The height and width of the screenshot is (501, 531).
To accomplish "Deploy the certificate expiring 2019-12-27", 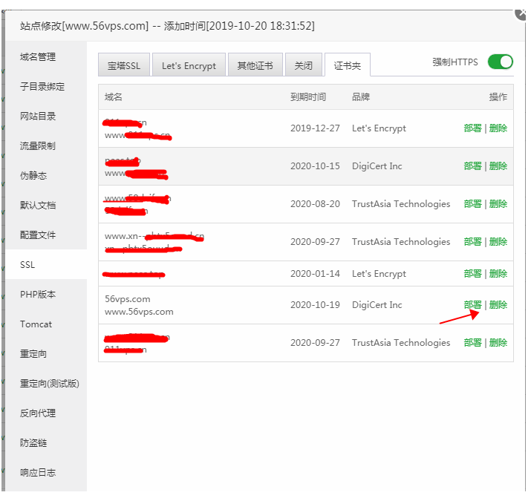I will [x=472, y=128].
